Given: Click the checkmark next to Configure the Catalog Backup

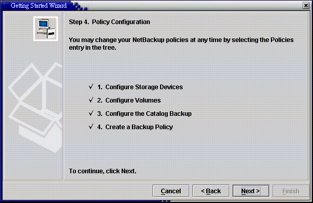Looking at the screenshot, I should pos(91,113).
